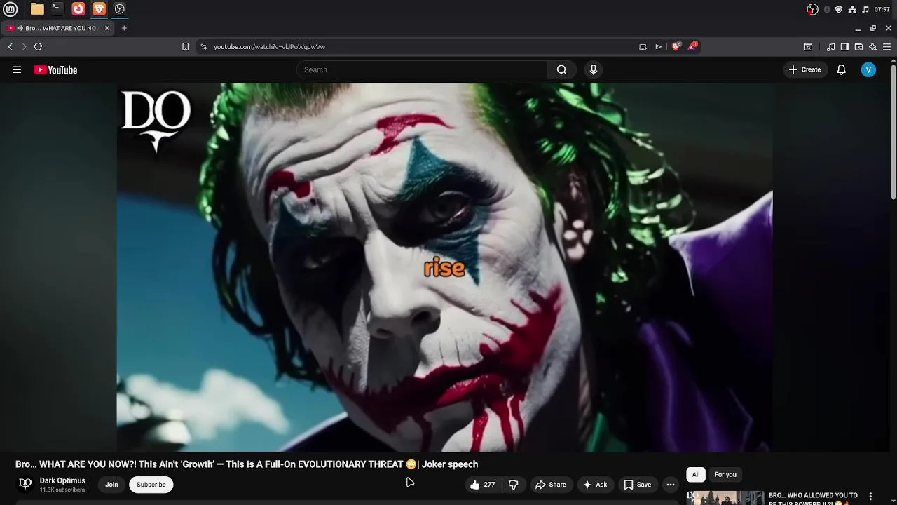Select the All filter chip
The width and height of the screenshot is (897, 505).
(x=696, y=475)
